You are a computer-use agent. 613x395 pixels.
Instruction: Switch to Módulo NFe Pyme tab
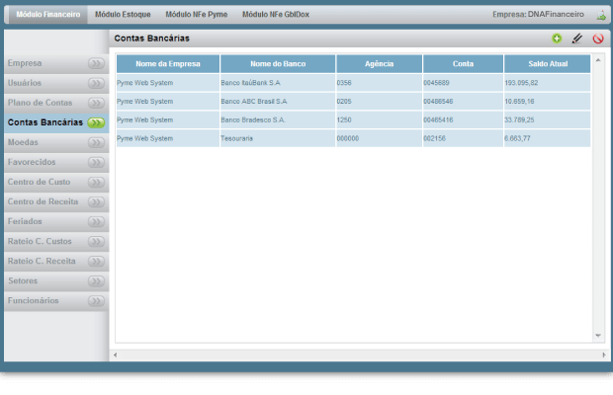tap(195, 15)
